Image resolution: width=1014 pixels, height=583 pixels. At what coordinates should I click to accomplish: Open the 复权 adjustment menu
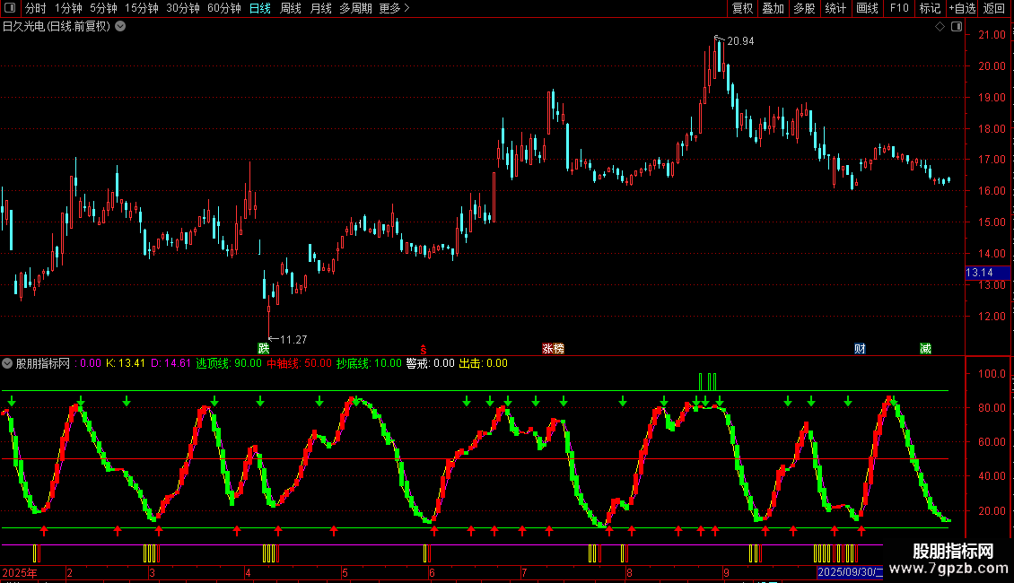click(742, 8)
